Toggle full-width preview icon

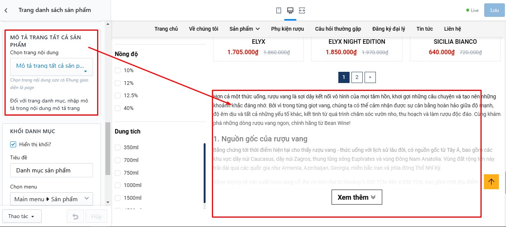[x=302, y=10]
